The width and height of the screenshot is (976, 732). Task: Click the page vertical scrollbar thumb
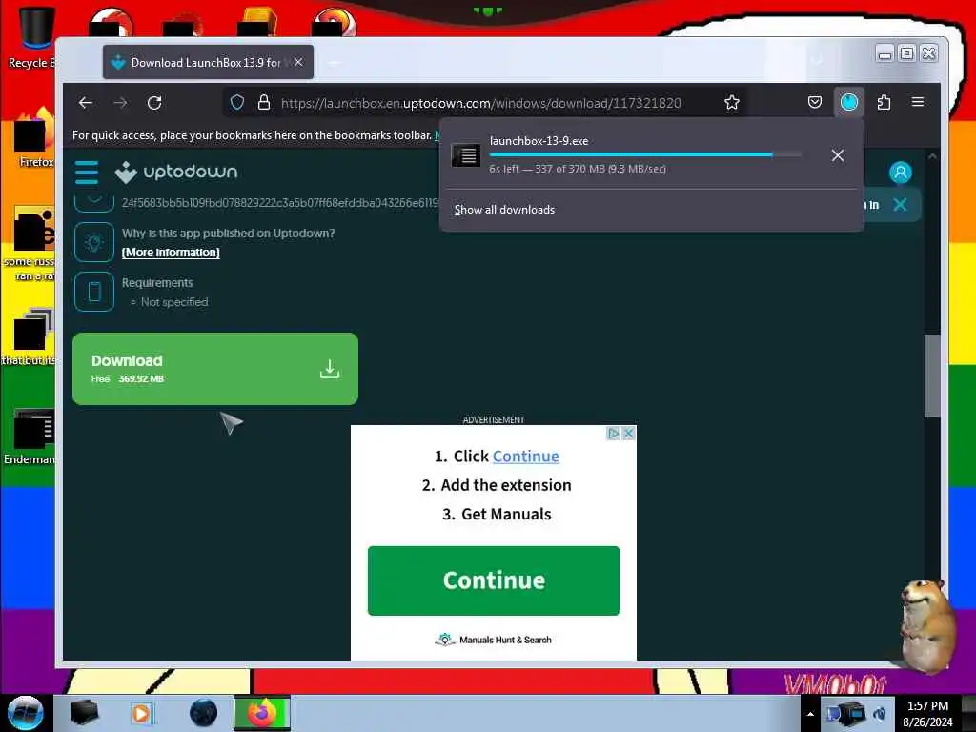point(931,376)
